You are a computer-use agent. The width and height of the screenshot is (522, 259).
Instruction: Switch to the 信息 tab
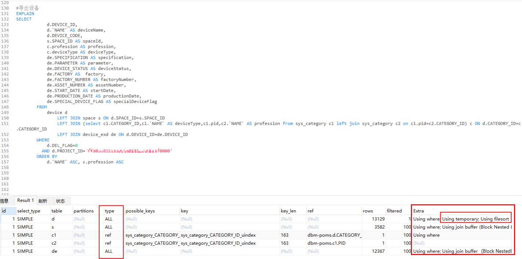(x=4, y=201)
